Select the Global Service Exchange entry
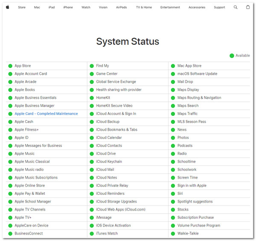Viewport: 256px width, 241px height. (x=116, y=82)
